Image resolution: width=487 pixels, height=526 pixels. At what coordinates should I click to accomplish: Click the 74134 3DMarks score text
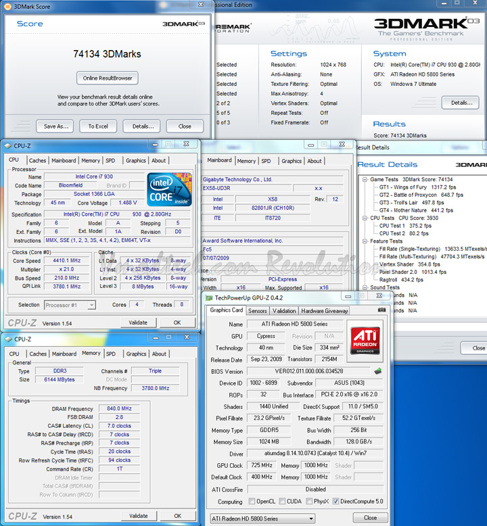(x=107, y=54)
